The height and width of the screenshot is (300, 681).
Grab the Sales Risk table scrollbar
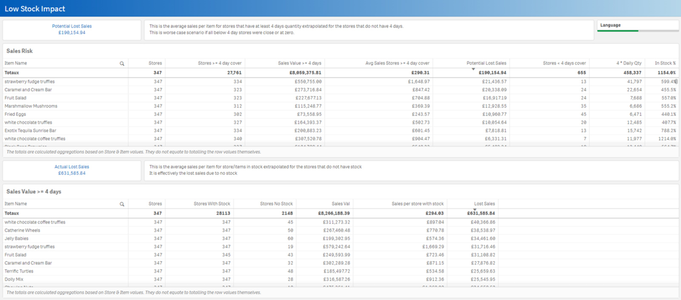tap(676, 82)
